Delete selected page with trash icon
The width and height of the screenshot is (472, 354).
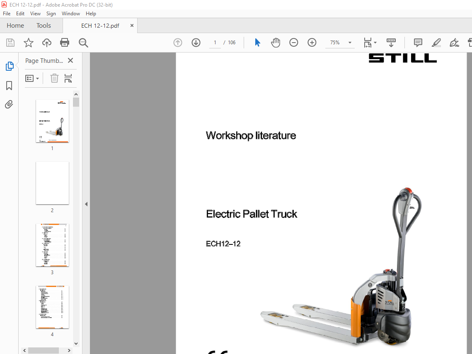pos(54,78)
